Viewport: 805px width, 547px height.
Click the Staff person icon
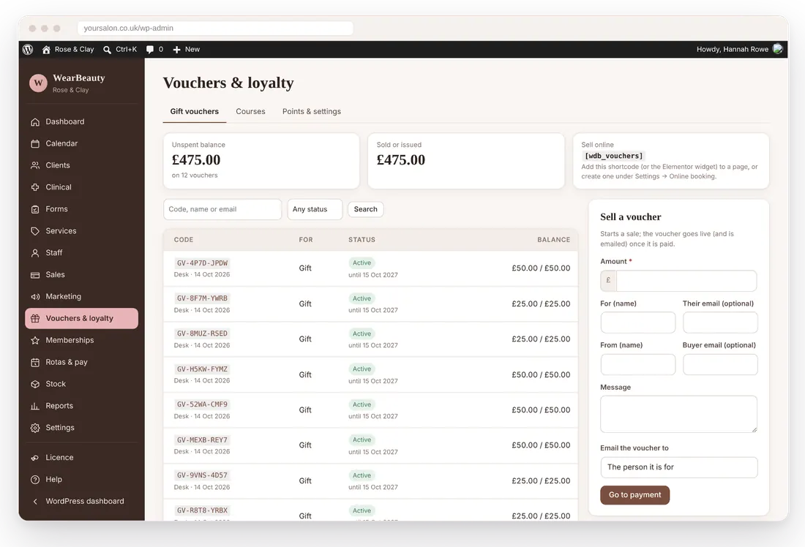[35, 253]
